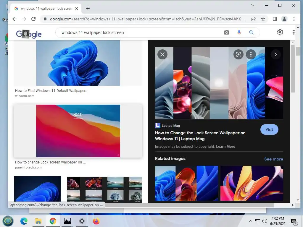Image resolution: width=303 pixels, height=227 pixels.
Task: Select the windows 11 wallpaper lock screen tab
Action: (46, 9)
